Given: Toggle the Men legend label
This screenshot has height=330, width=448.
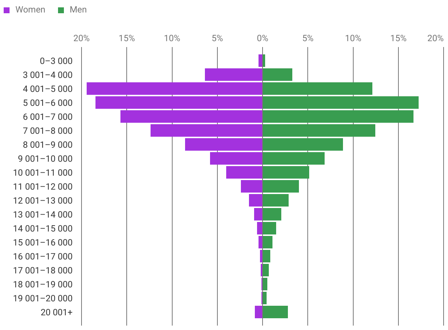Looking at the screenshot, I should (x=78, y=10).
